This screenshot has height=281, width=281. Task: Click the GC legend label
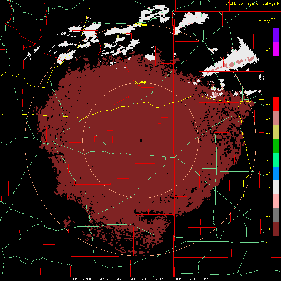click(x=268, y=215)
